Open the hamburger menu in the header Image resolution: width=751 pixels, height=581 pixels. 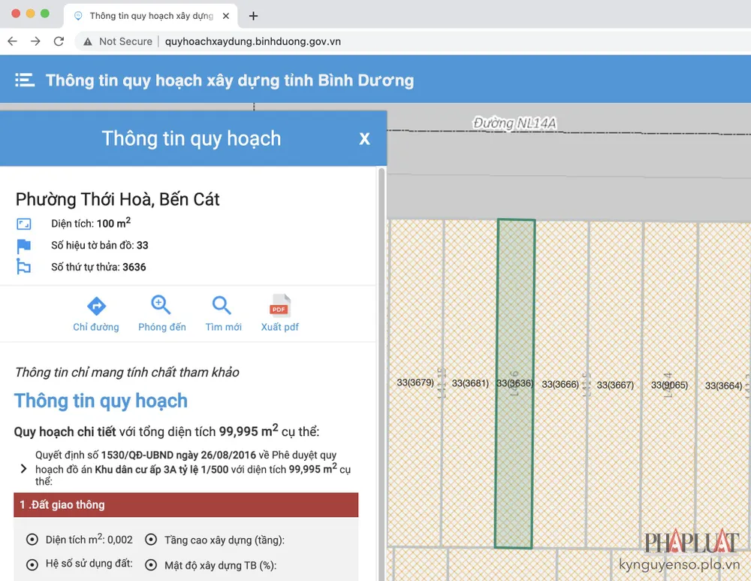[25, 80]
